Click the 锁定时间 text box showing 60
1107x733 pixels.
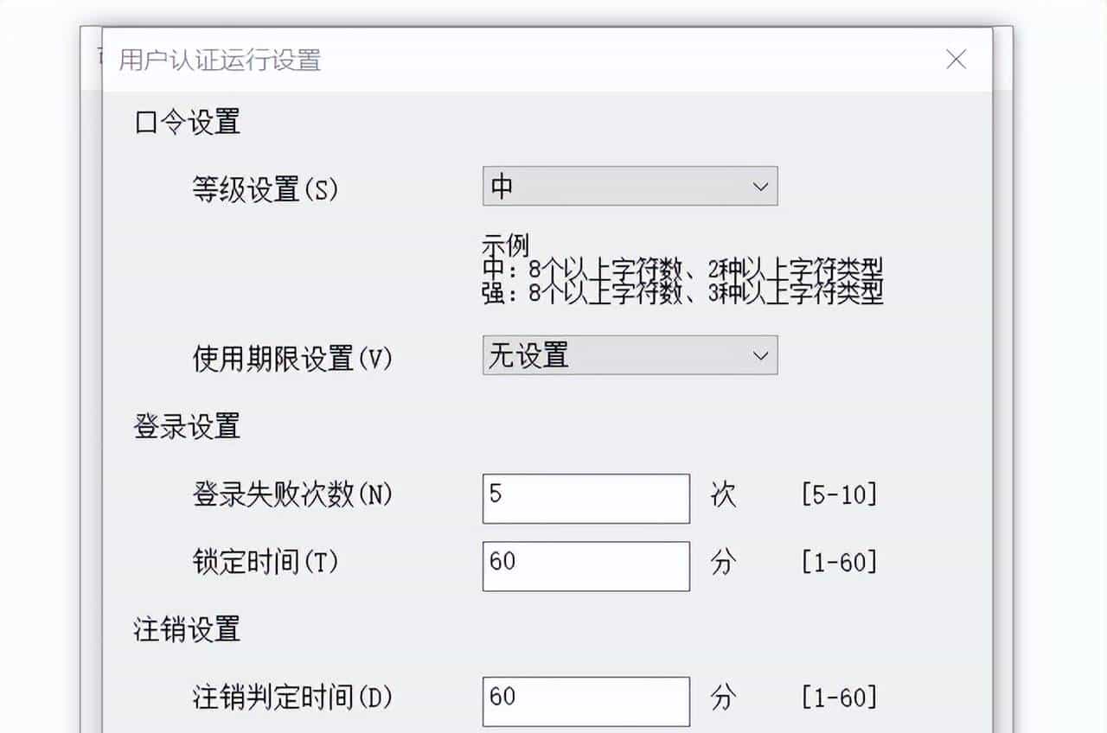pos(585,565)
